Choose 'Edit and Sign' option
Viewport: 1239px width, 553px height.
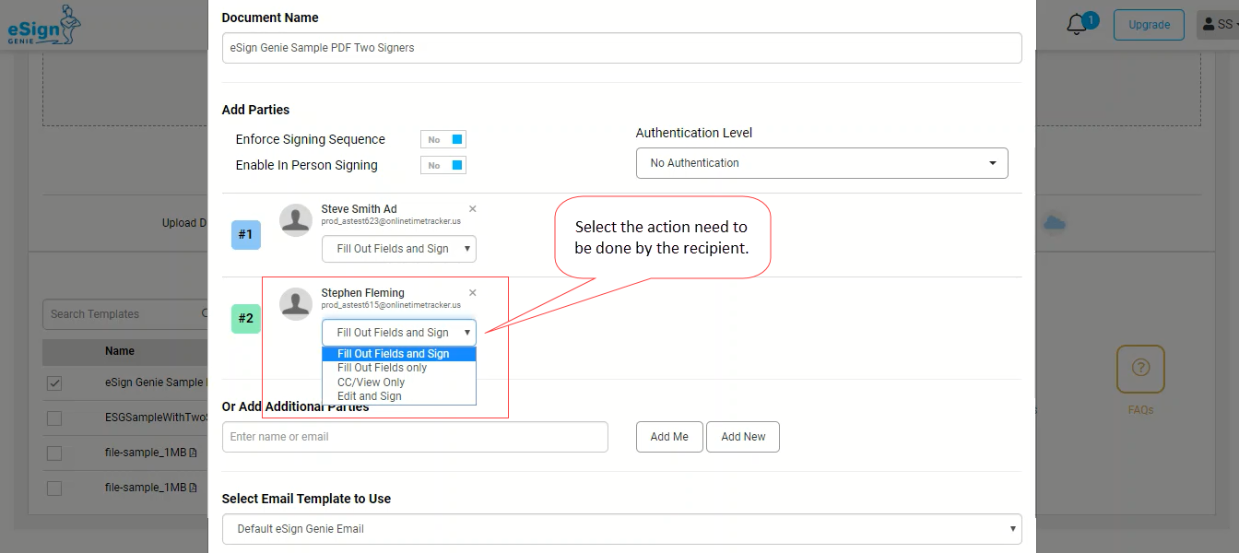click(399, 396)
